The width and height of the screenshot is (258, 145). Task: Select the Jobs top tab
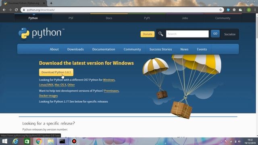tap(185, 18)
